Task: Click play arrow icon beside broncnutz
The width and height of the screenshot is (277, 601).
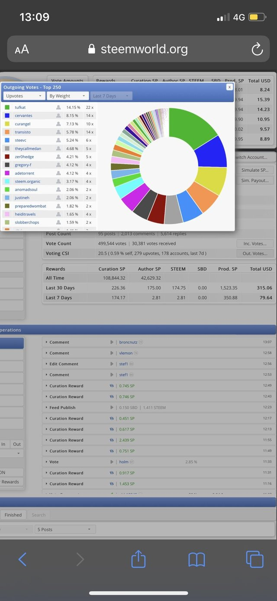Action: (112, 342)
